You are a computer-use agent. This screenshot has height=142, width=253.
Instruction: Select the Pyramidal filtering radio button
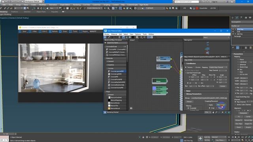tap(188, 108)
